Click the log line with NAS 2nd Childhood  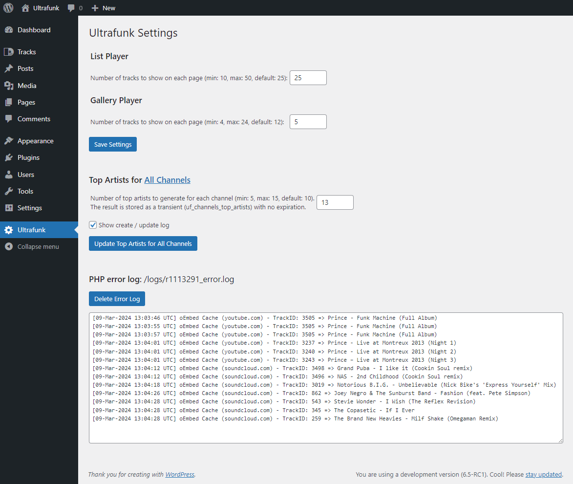click(277, 376)
